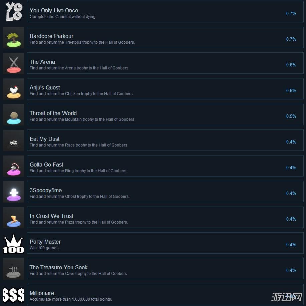Image resolution: width=306 pixels, height=306 pixels.
Task: Select the Treetops trophy icon
Action: coord(13,37)
